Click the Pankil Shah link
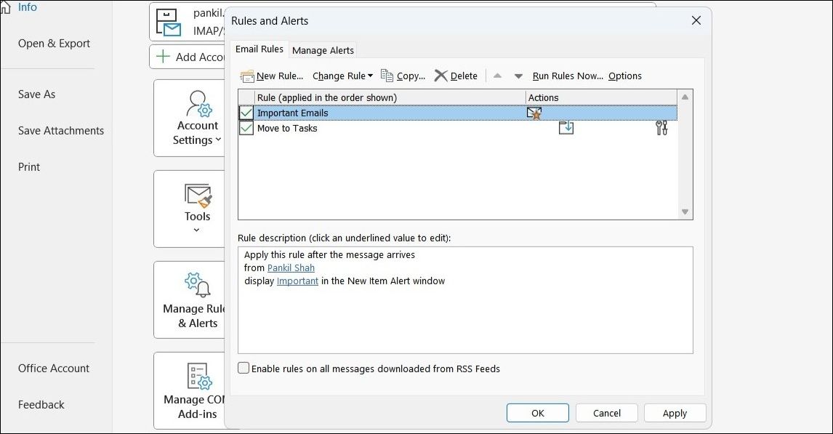 point(291,268)
